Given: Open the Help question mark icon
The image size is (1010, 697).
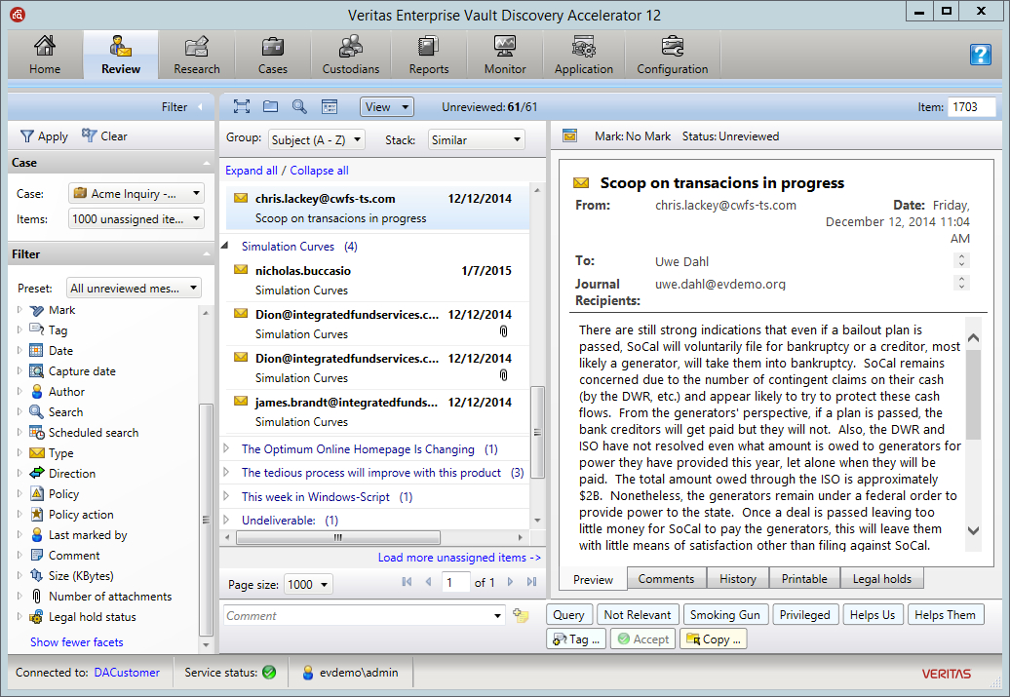Looking at the screenshot, I should (x=981, y=55).
